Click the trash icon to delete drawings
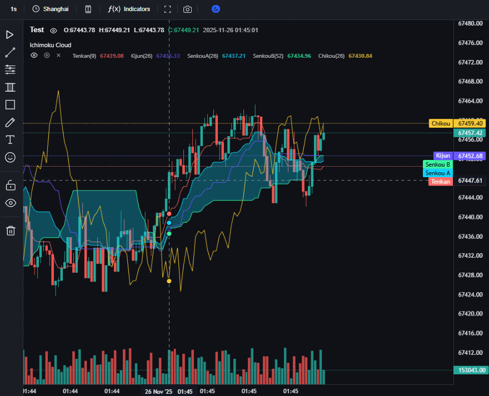489x396 pixels. 10,230
